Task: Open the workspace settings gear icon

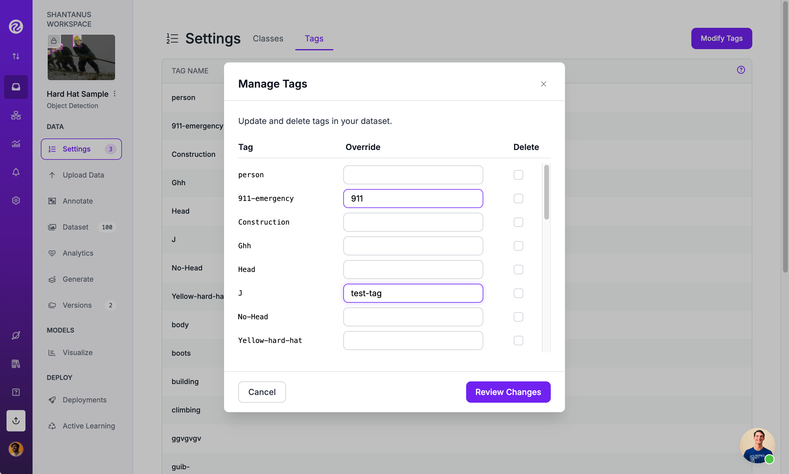Action: 16,200
